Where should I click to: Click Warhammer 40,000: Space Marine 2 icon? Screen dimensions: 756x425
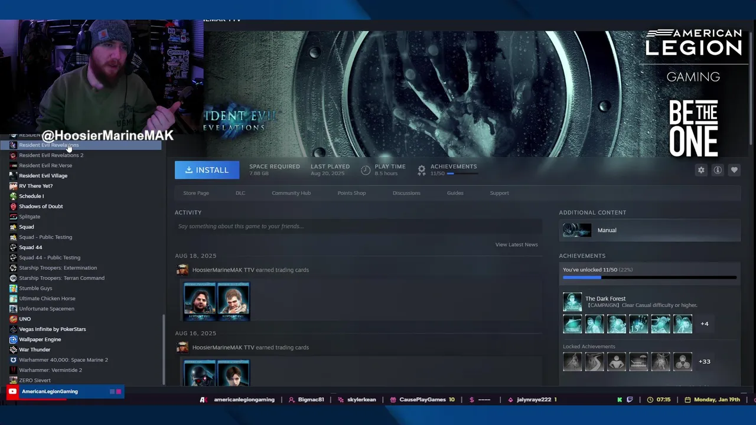point(13,359)
